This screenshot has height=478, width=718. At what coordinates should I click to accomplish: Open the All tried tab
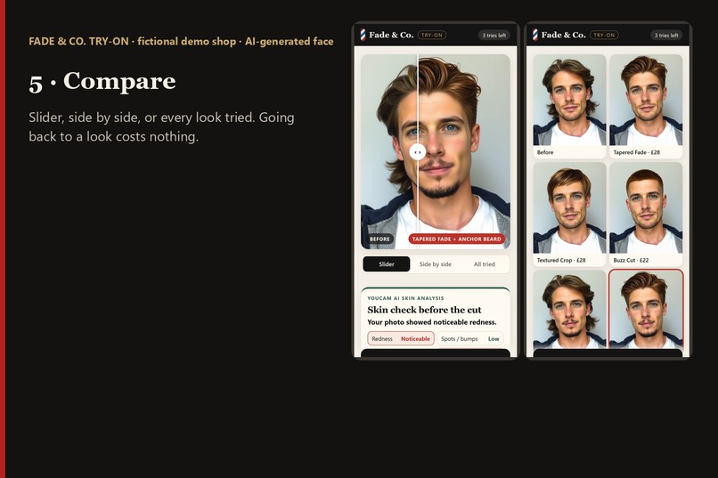click(x=485, y=264)
